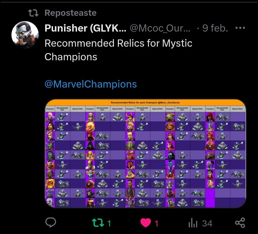258x234 pixels.
Task: Toggle the green repost icon
Action: click(x=98, y=223)
